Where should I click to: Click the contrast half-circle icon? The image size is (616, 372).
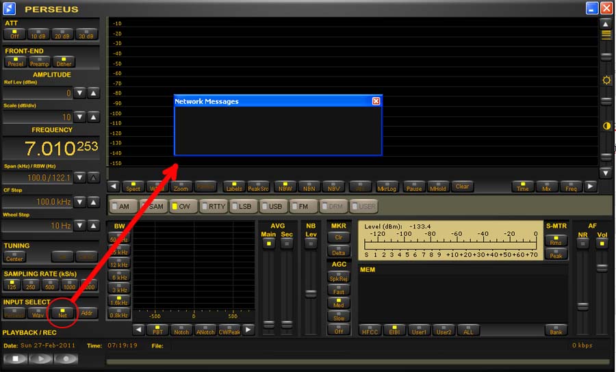[606, 126]
